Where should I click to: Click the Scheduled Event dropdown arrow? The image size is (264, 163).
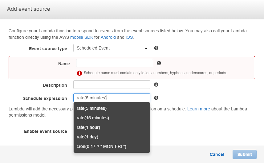click(146, 48)
